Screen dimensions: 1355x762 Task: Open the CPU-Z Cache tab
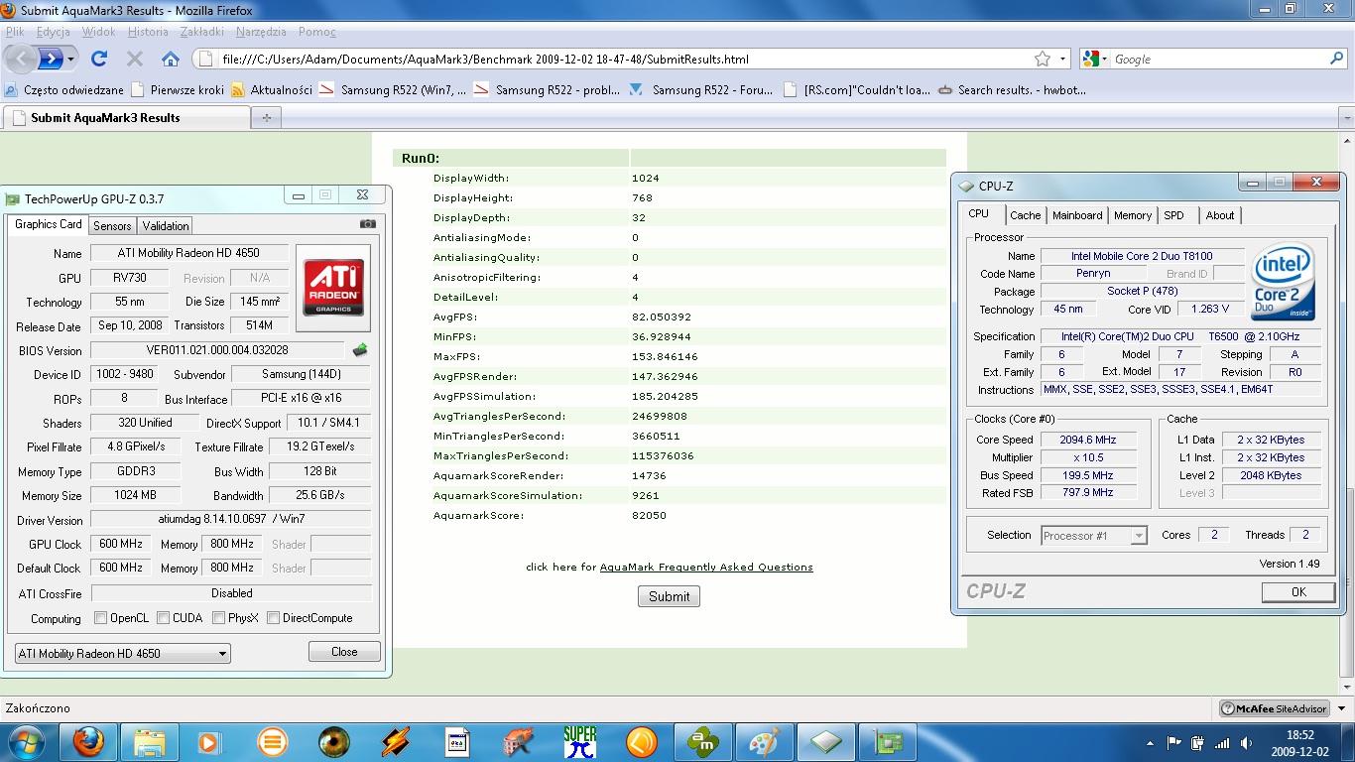1025,215
